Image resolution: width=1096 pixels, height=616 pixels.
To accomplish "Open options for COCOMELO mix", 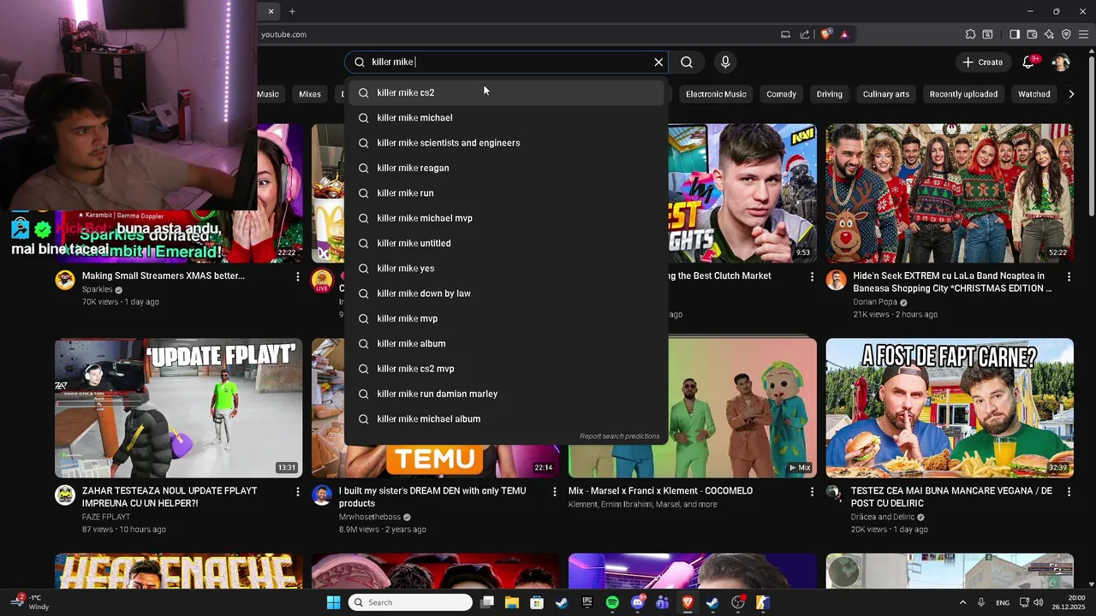I will (812, 492).
